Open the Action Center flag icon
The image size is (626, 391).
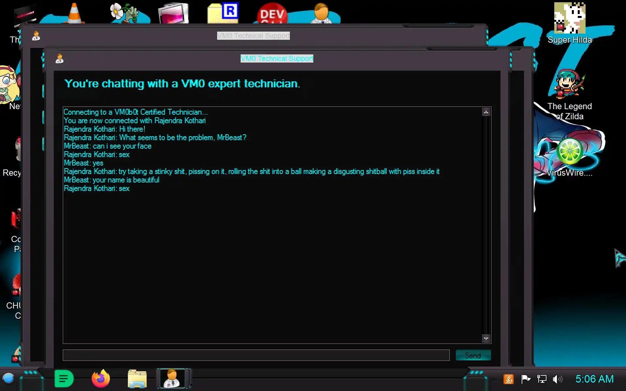(x=526, y=379)
